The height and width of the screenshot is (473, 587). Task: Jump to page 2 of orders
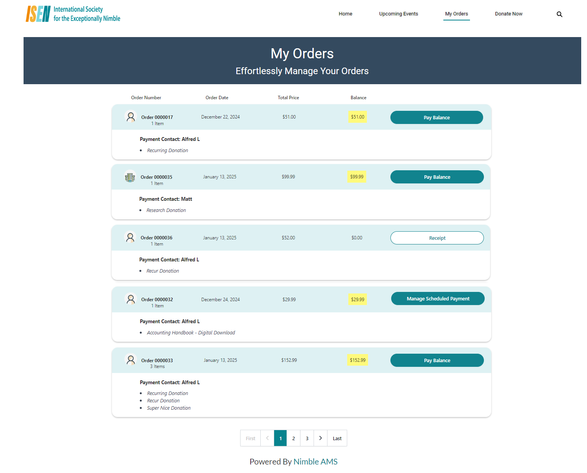(293, 438)
